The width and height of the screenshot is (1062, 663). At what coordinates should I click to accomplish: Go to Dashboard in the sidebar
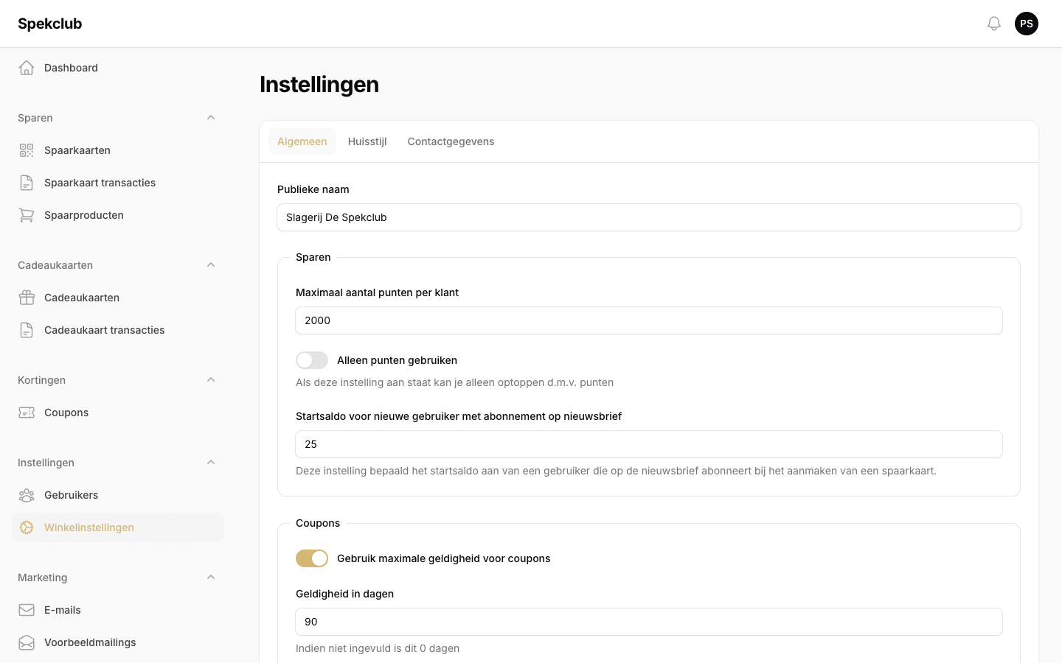[118, 68]
